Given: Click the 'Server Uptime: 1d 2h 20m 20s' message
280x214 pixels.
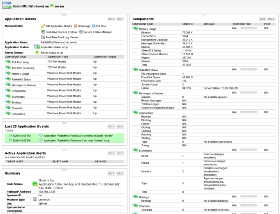Looking at the screenshot, I should coord(221,88).
